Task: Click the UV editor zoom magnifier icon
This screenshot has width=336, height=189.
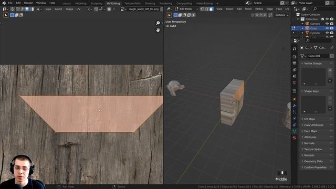Action: 158,23
